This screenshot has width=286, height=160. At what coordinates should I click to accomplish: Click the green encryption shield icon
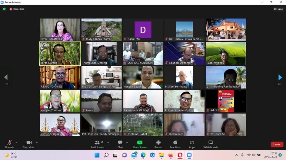[4, 9]
